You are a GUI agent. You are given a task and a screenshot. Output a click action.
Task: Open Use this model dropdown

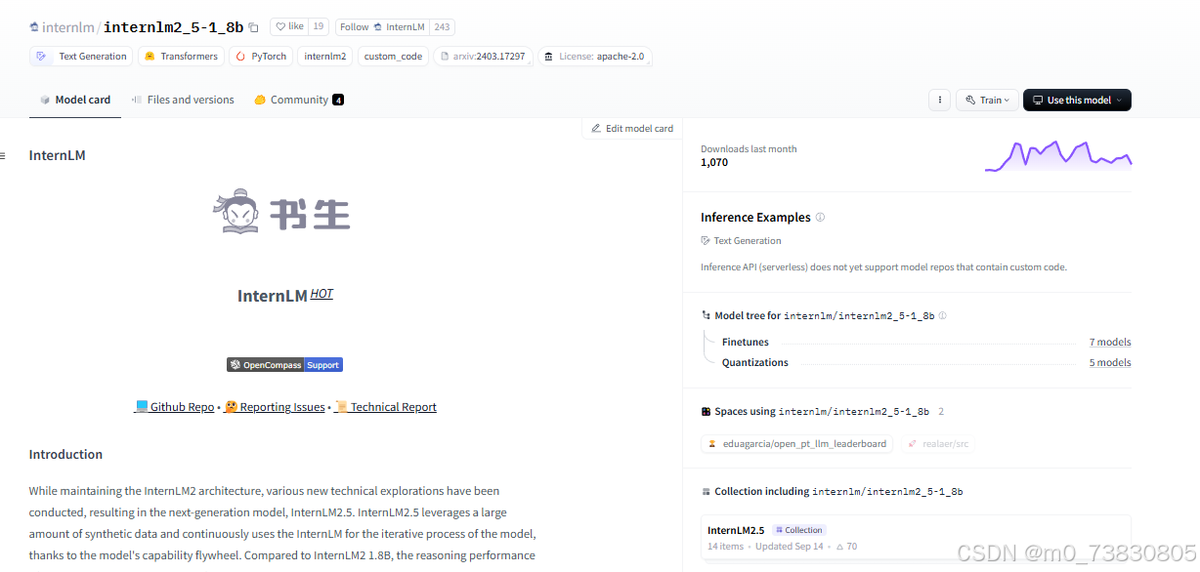(1077, 100)
